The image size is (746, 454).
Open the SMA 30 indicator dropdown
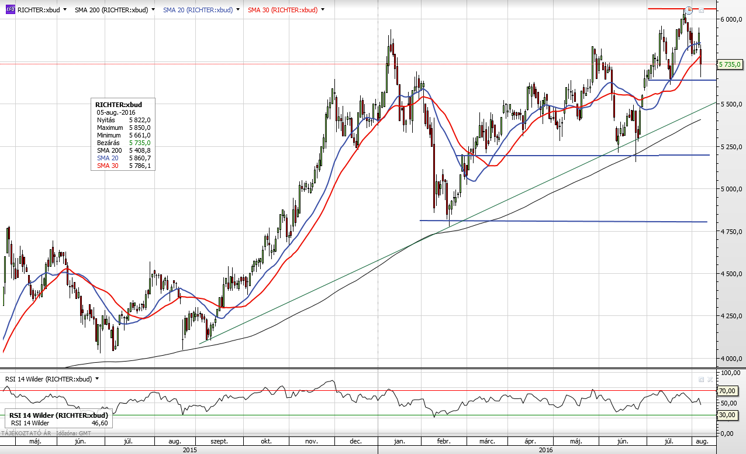click(323, 10)
